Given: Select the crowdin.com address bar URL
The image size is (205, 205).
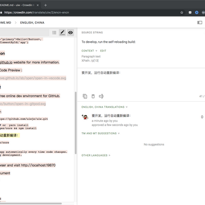Looking at the screenshot, I should pyautogui.click(x=37, y=12).
